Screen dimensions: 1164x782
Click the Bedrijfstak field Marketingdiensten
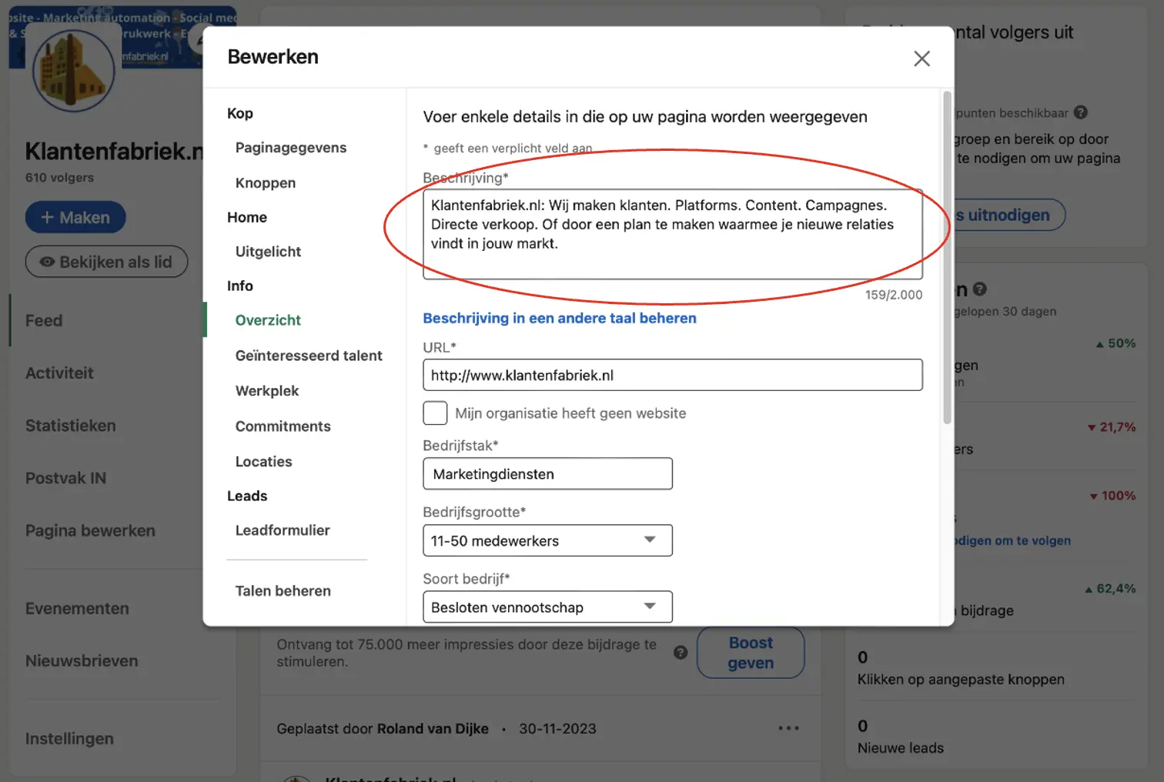click(x=547, y=474)
